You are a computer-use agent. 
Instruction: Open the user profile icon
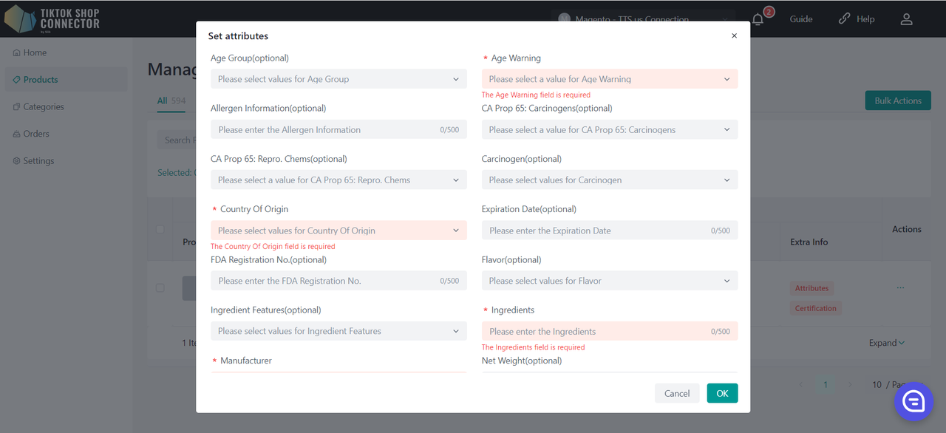tap(906, 19)
